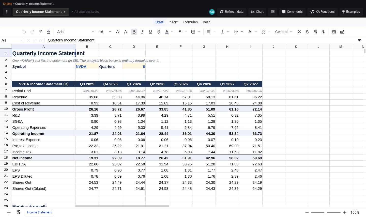Open the Arial font family dropdown

[75, 32]
